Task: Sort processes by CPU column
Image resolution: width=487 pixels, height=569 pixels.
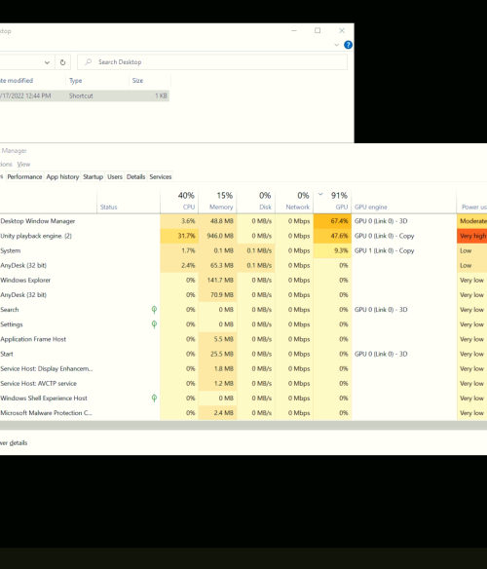Action: pyautogui.click(x=179, y=201)
